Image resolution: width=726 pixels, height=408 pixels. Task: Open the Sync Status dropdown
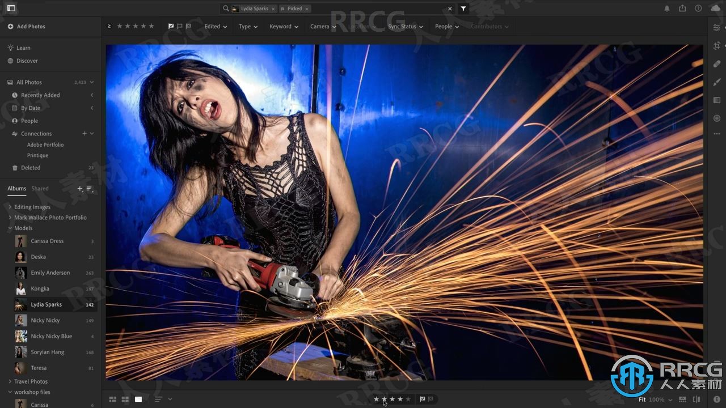pyautogui.click(x=406, y=27)
